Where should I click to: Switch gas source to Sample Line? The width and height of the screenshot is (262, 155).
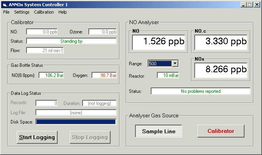158,131
